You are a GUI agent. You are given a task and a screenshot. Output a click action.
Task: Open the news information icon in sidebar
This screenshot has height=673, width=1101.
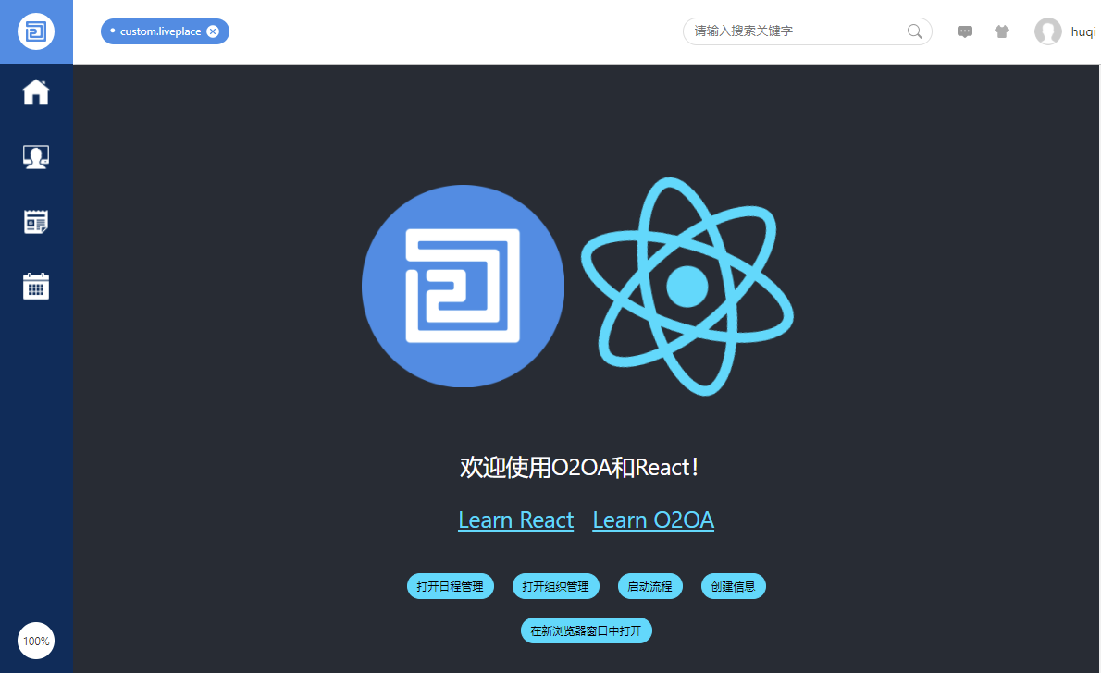click(36, 222)
